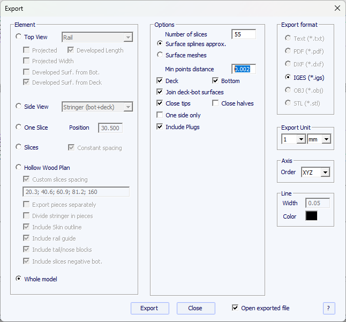Select the Hollow Wood Plan option
This screenshot has width=346, height=322.
[x=19, y=168]
